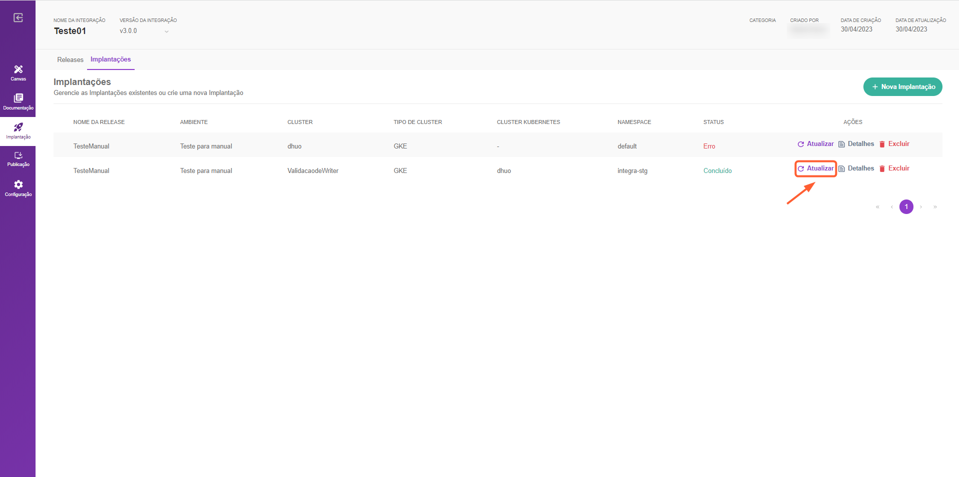Click TesteManual in the Erro row
This screenshot has height=477, width=959.
pos(91,146)
